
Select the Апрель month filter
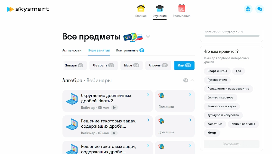[x=158, y=65]
